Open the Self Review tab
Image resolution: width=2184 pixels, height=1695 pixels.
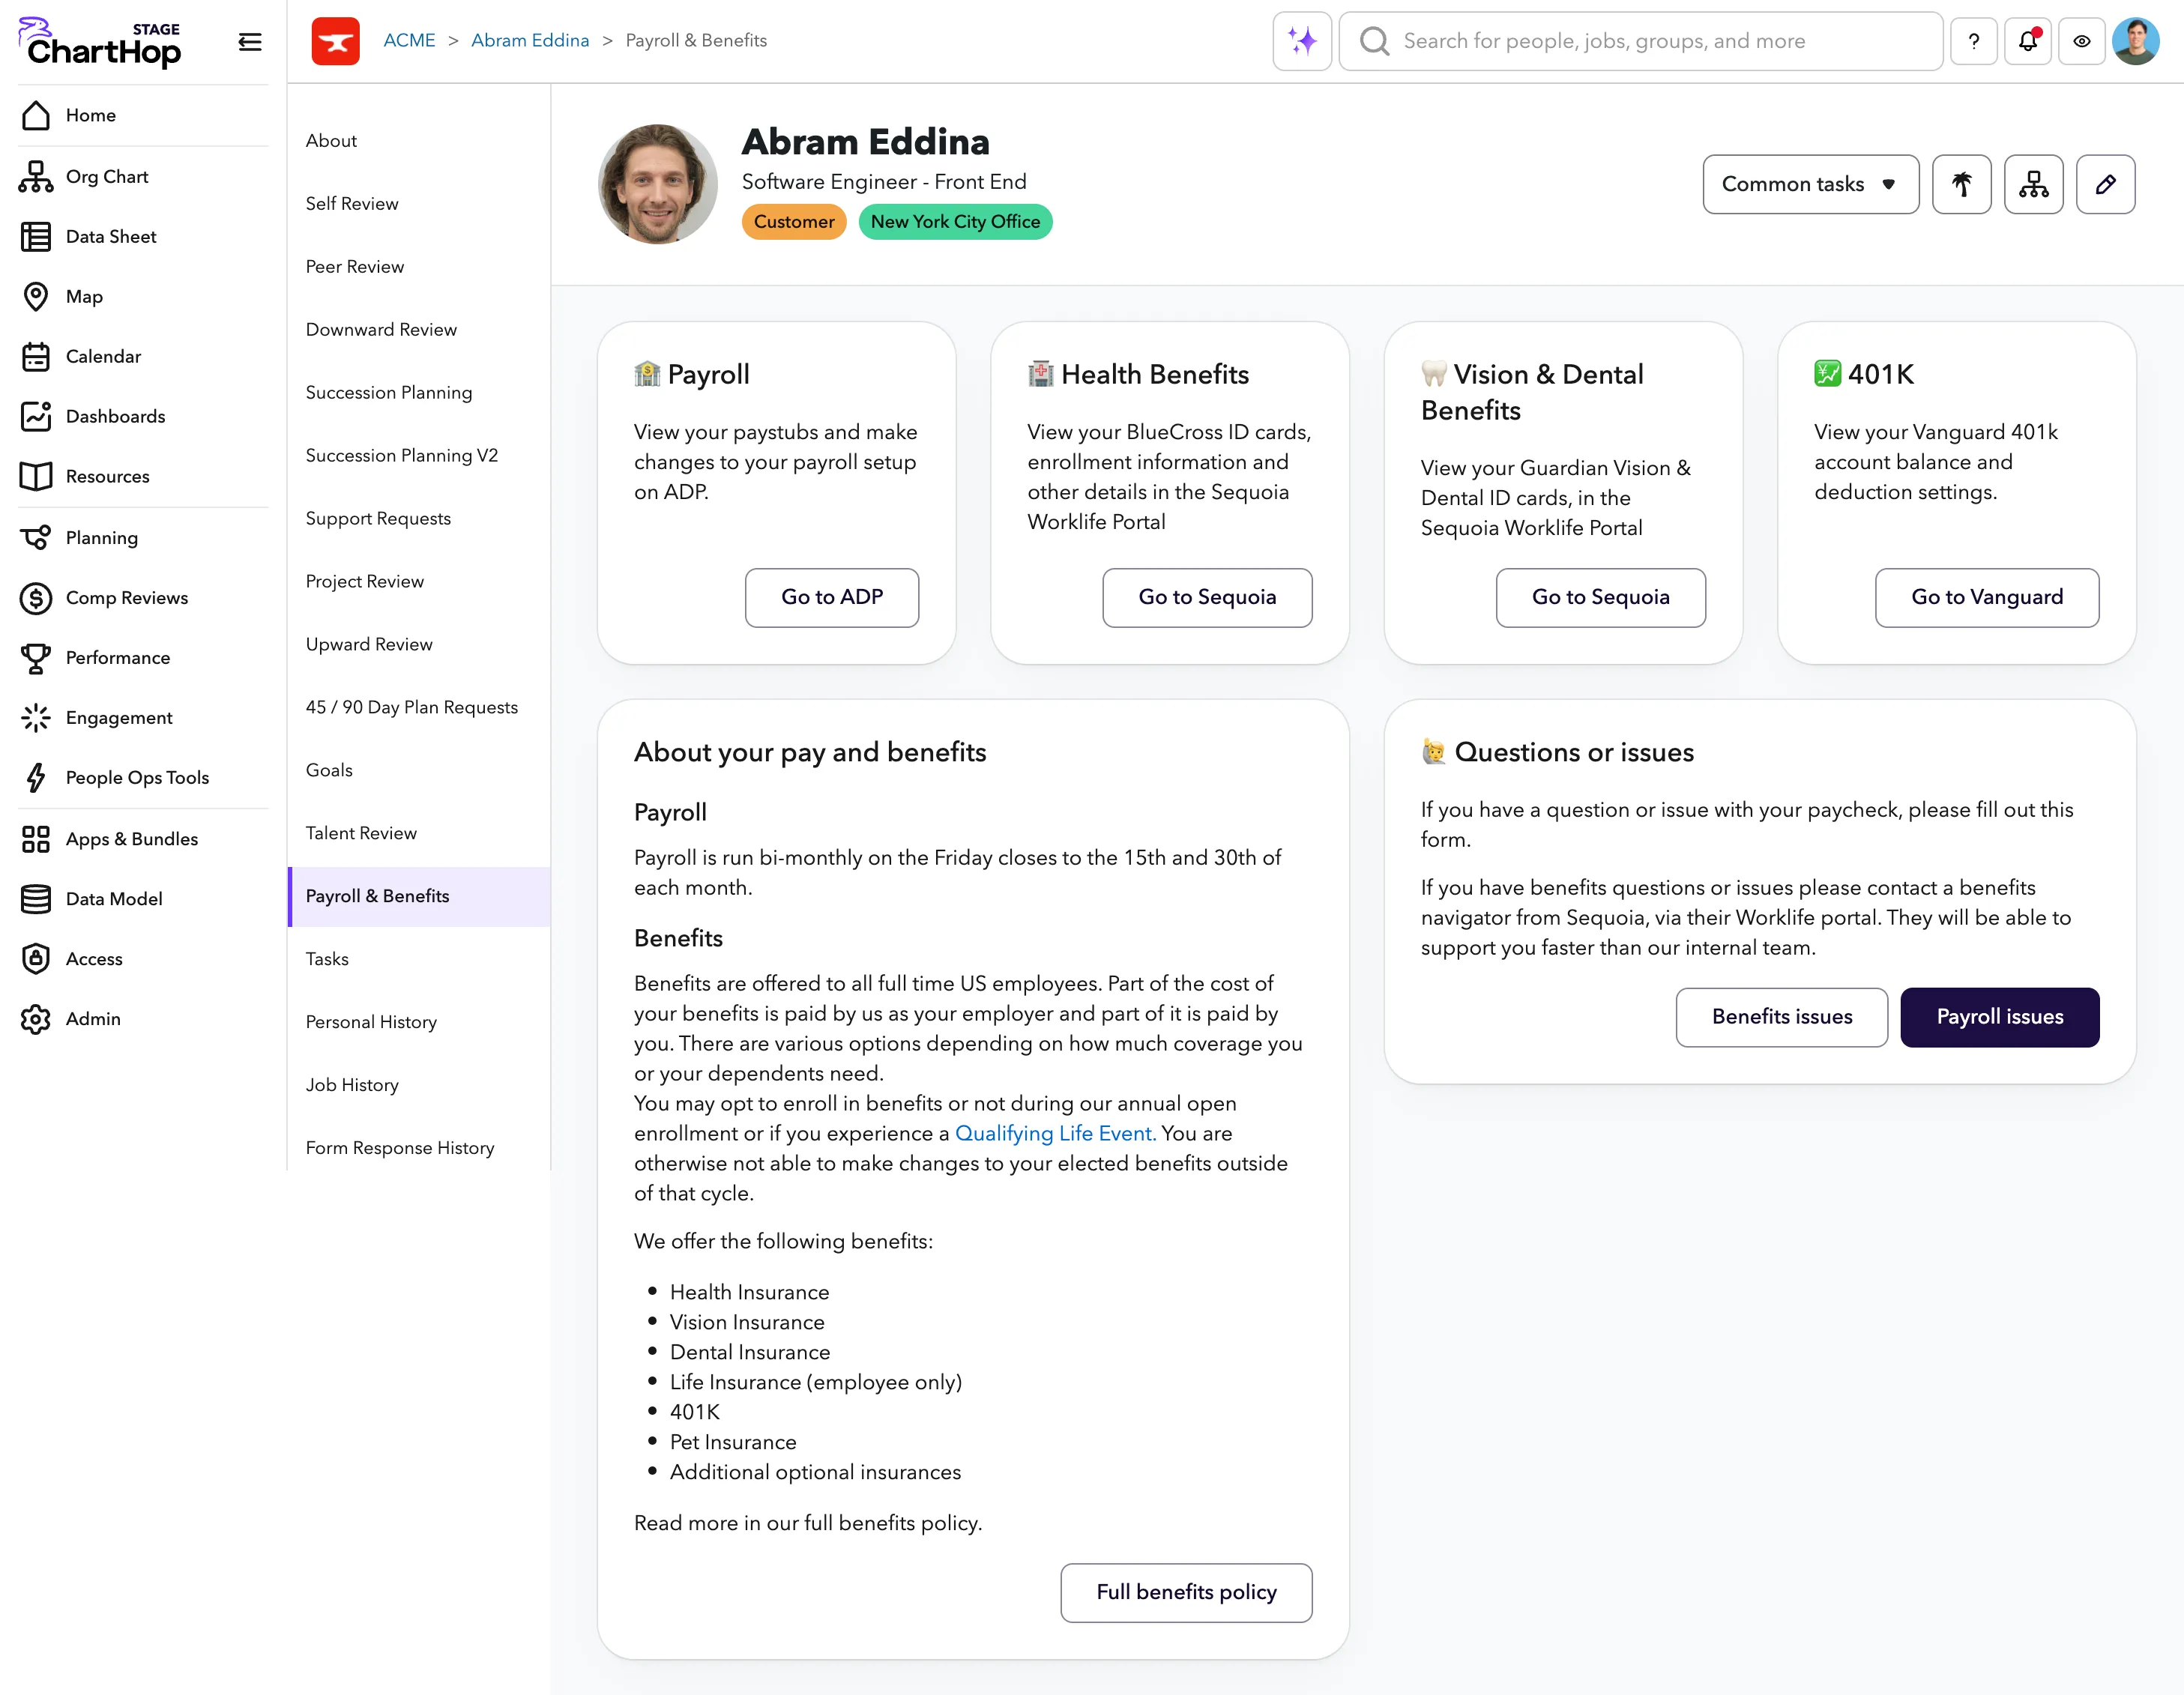point(419,204)
